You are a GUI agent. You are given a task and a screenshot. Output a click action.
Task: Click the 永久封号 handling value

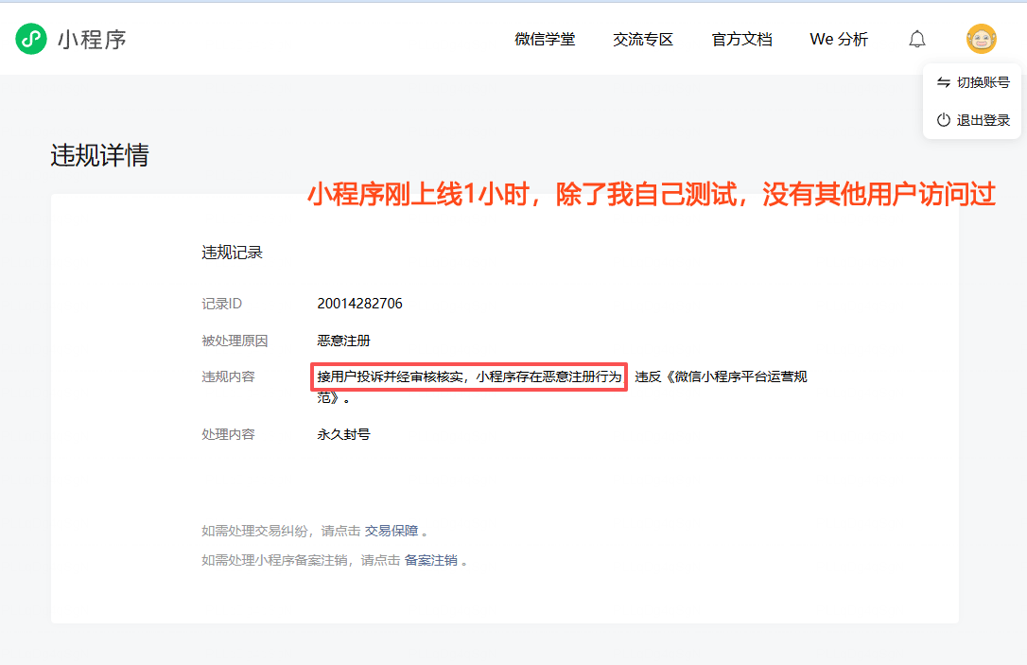coord(343,434)
